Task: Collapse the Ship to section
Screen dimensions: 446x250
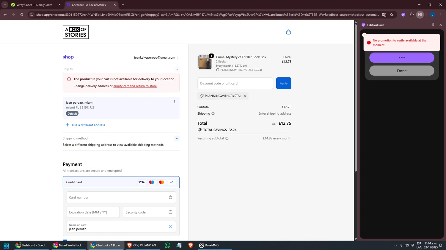Action: [177, 69]
